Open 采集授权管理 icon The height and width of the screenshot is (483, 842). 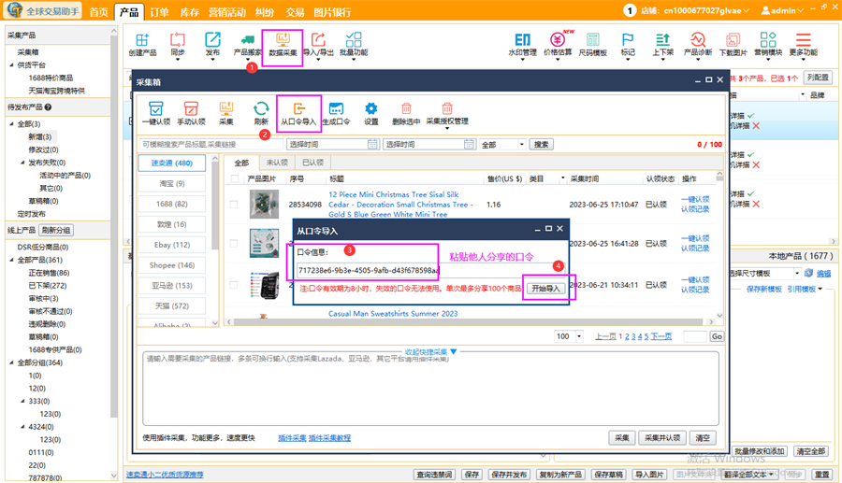(x=447, y=113)
